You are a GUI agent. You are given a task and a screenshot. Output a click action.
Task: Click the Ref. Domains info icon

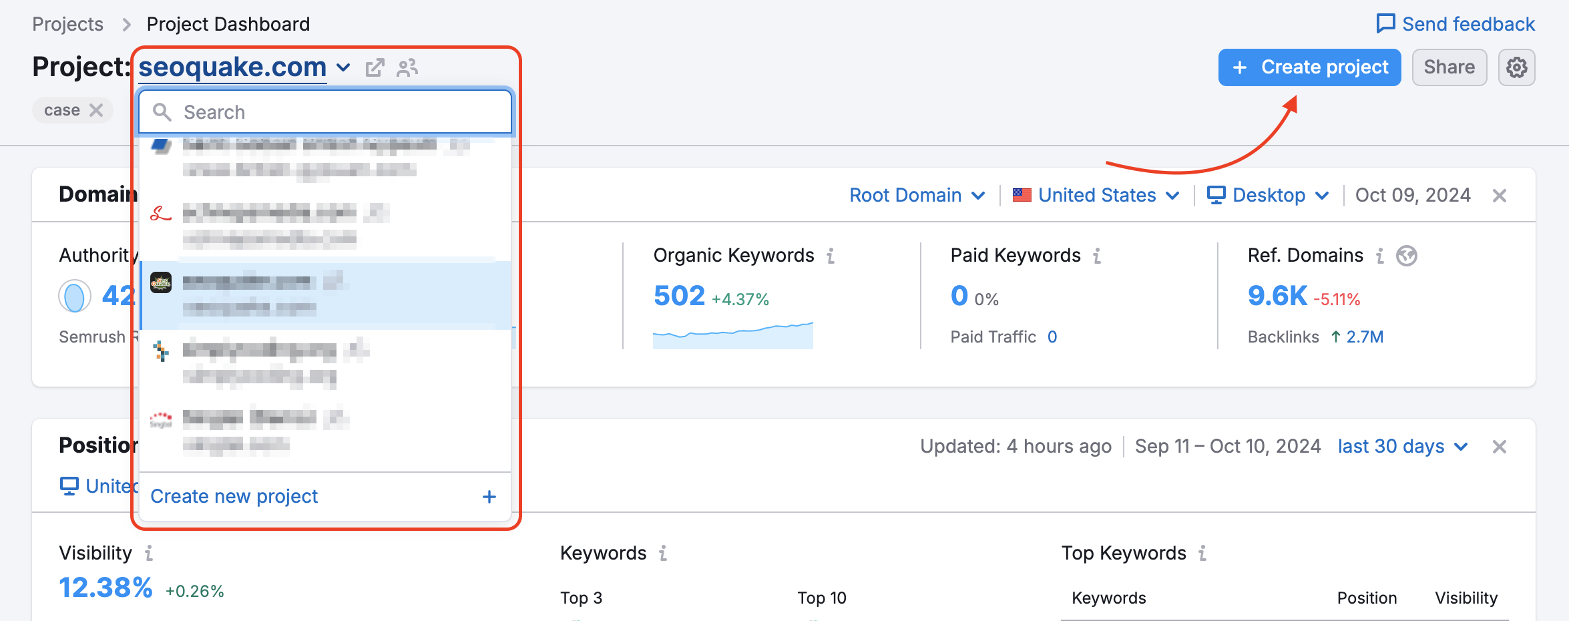point(1380,256)
